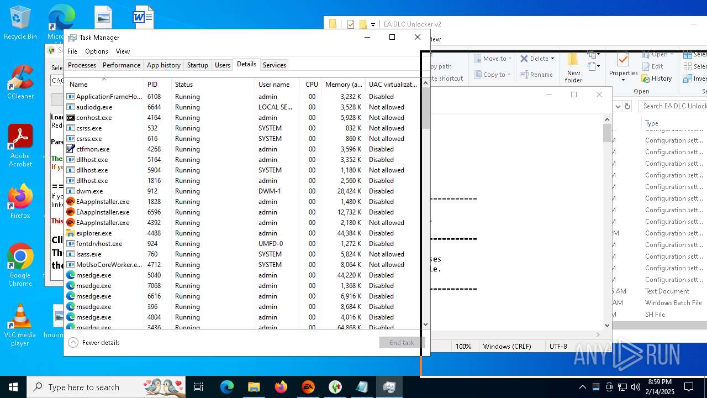Select dwm.exe process row

[x=242, y=191]
